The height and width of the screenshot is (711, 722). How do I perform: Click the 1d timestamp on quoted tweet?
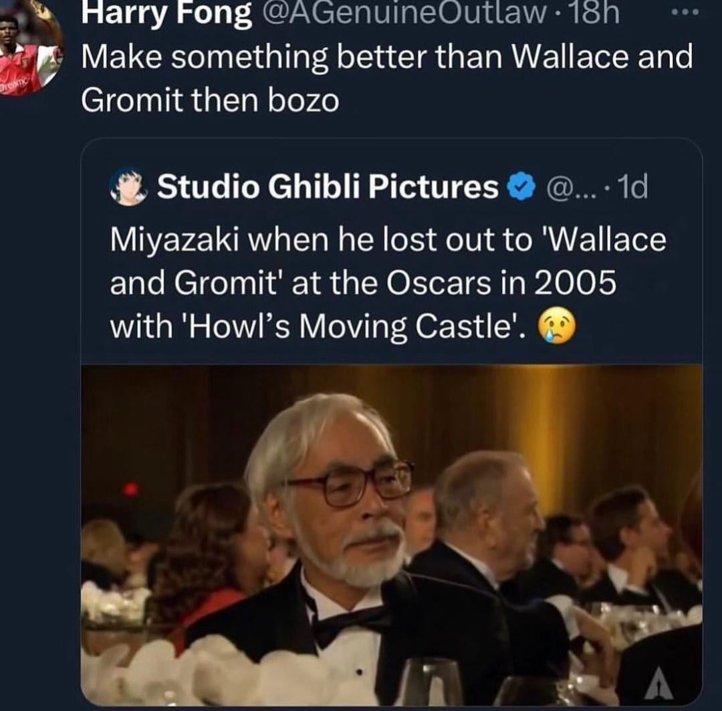click(x=632, y=188)
